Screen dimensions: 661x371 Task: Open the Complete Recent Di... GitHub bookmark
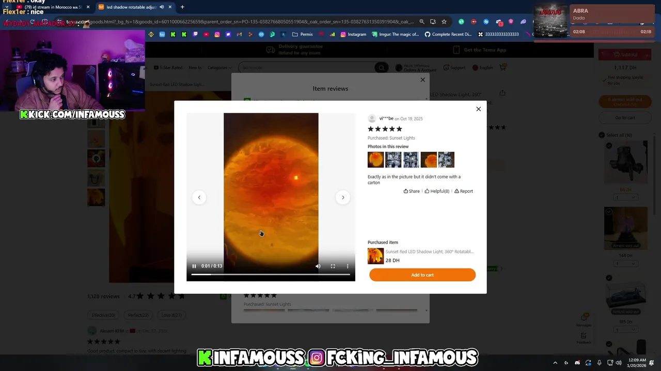point(448,35)
